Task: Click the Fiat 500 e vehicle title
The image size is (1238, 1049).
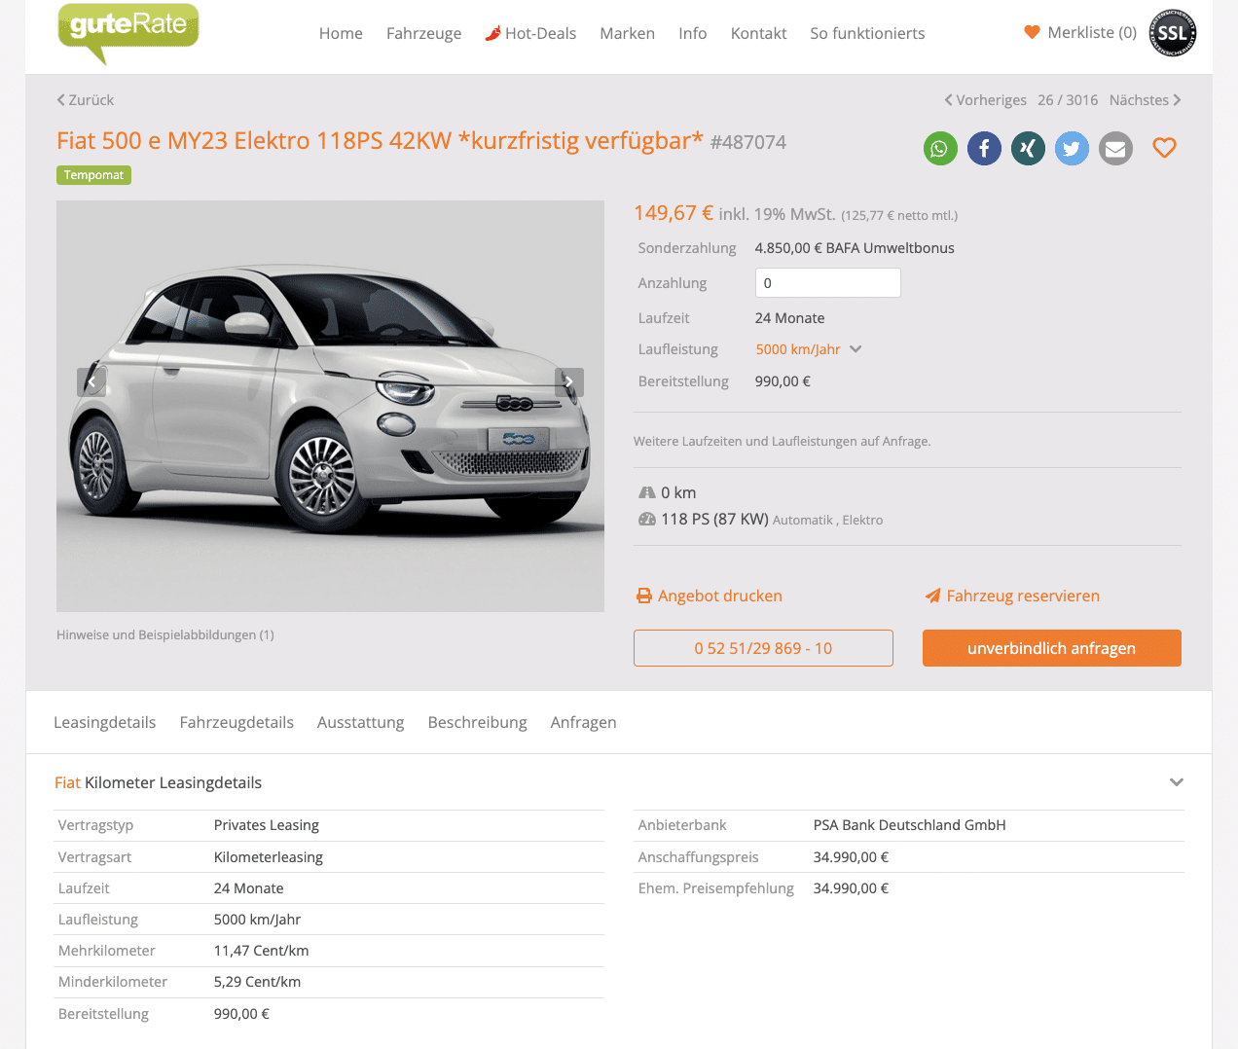Action: click(380, 141)
